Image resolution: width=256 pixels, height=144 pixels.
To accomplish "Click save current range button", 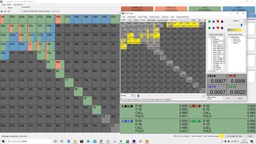I will pos(216,35).
